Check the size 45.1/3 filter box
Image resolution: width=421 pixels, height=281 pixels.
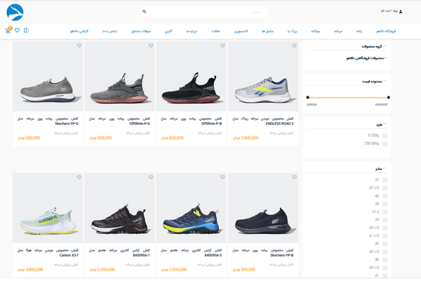pyautogui.click(x=385, y=252)
